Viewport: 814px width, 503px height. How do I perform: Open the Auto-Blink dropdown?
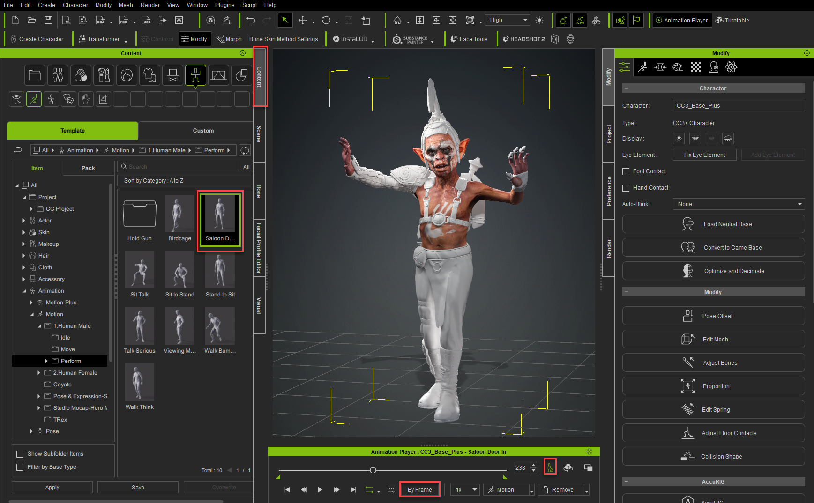pos(739,204)
